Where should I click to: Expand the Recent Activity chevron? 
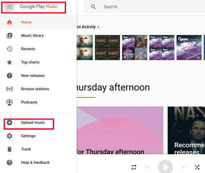[98, 27]
